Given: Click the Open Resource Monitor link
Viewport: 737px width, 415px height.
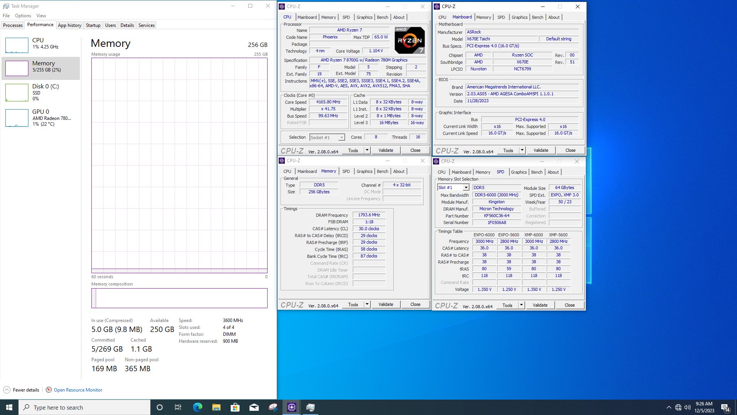Looking at the screenshot, I should click(78, 390).
